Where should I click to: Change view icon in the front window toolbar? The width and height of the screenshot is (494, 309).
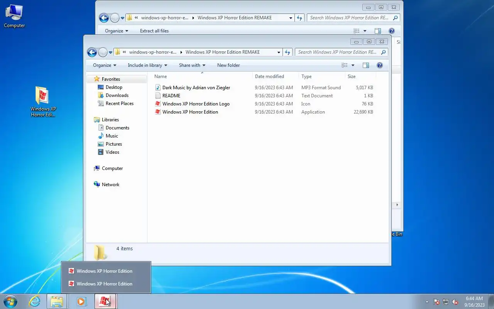pos(345,65)
